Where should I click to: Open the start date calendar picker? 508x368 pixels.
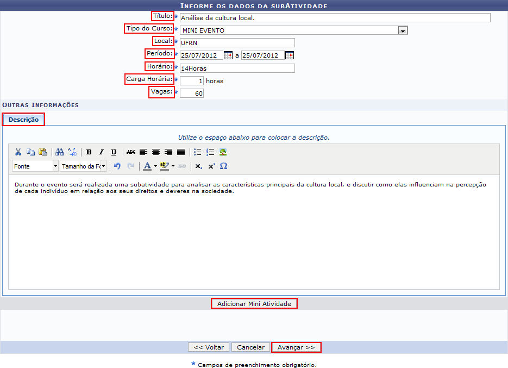[x=228, y=55]
